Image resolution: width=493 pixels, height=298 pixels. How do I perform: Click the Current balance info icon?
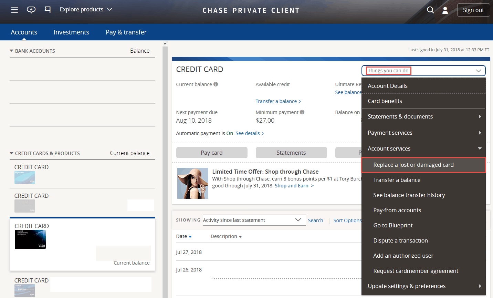[x=216, y=84]
